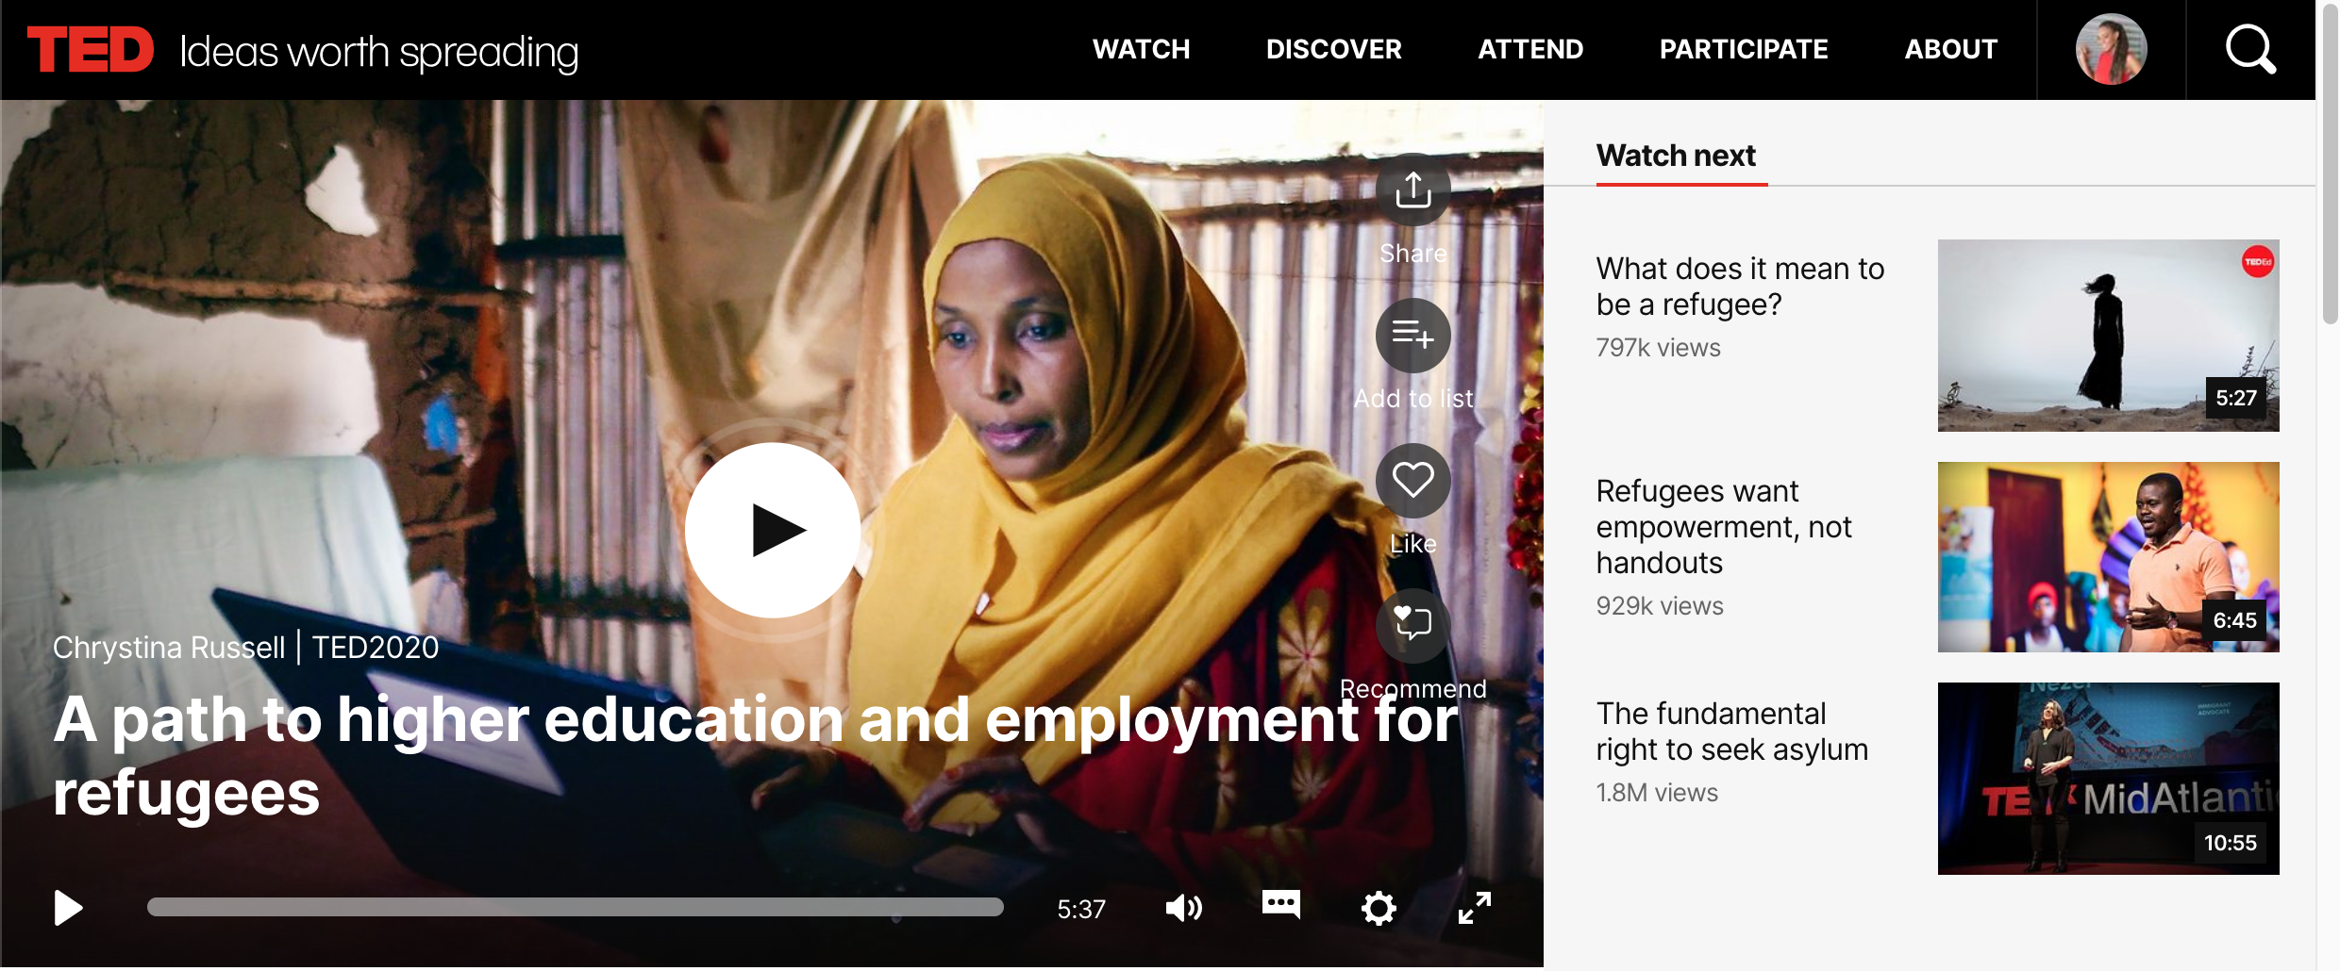Viewport: 2340px width, 971px height.
Task: Open the PARTICIPATE menu
Action: [x=1743, y=49]
